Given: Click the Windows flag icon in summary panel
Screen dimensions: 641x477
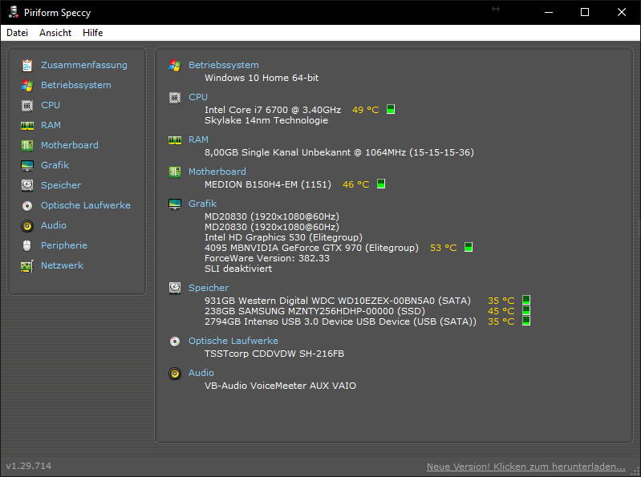Looking at the screenshot, I should point(175,66).
